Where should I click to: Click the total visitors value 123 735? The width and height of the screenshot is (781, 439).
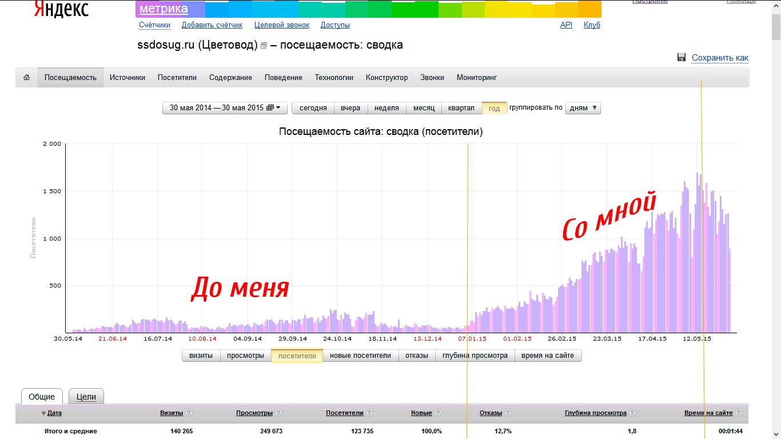pos(361,431)
